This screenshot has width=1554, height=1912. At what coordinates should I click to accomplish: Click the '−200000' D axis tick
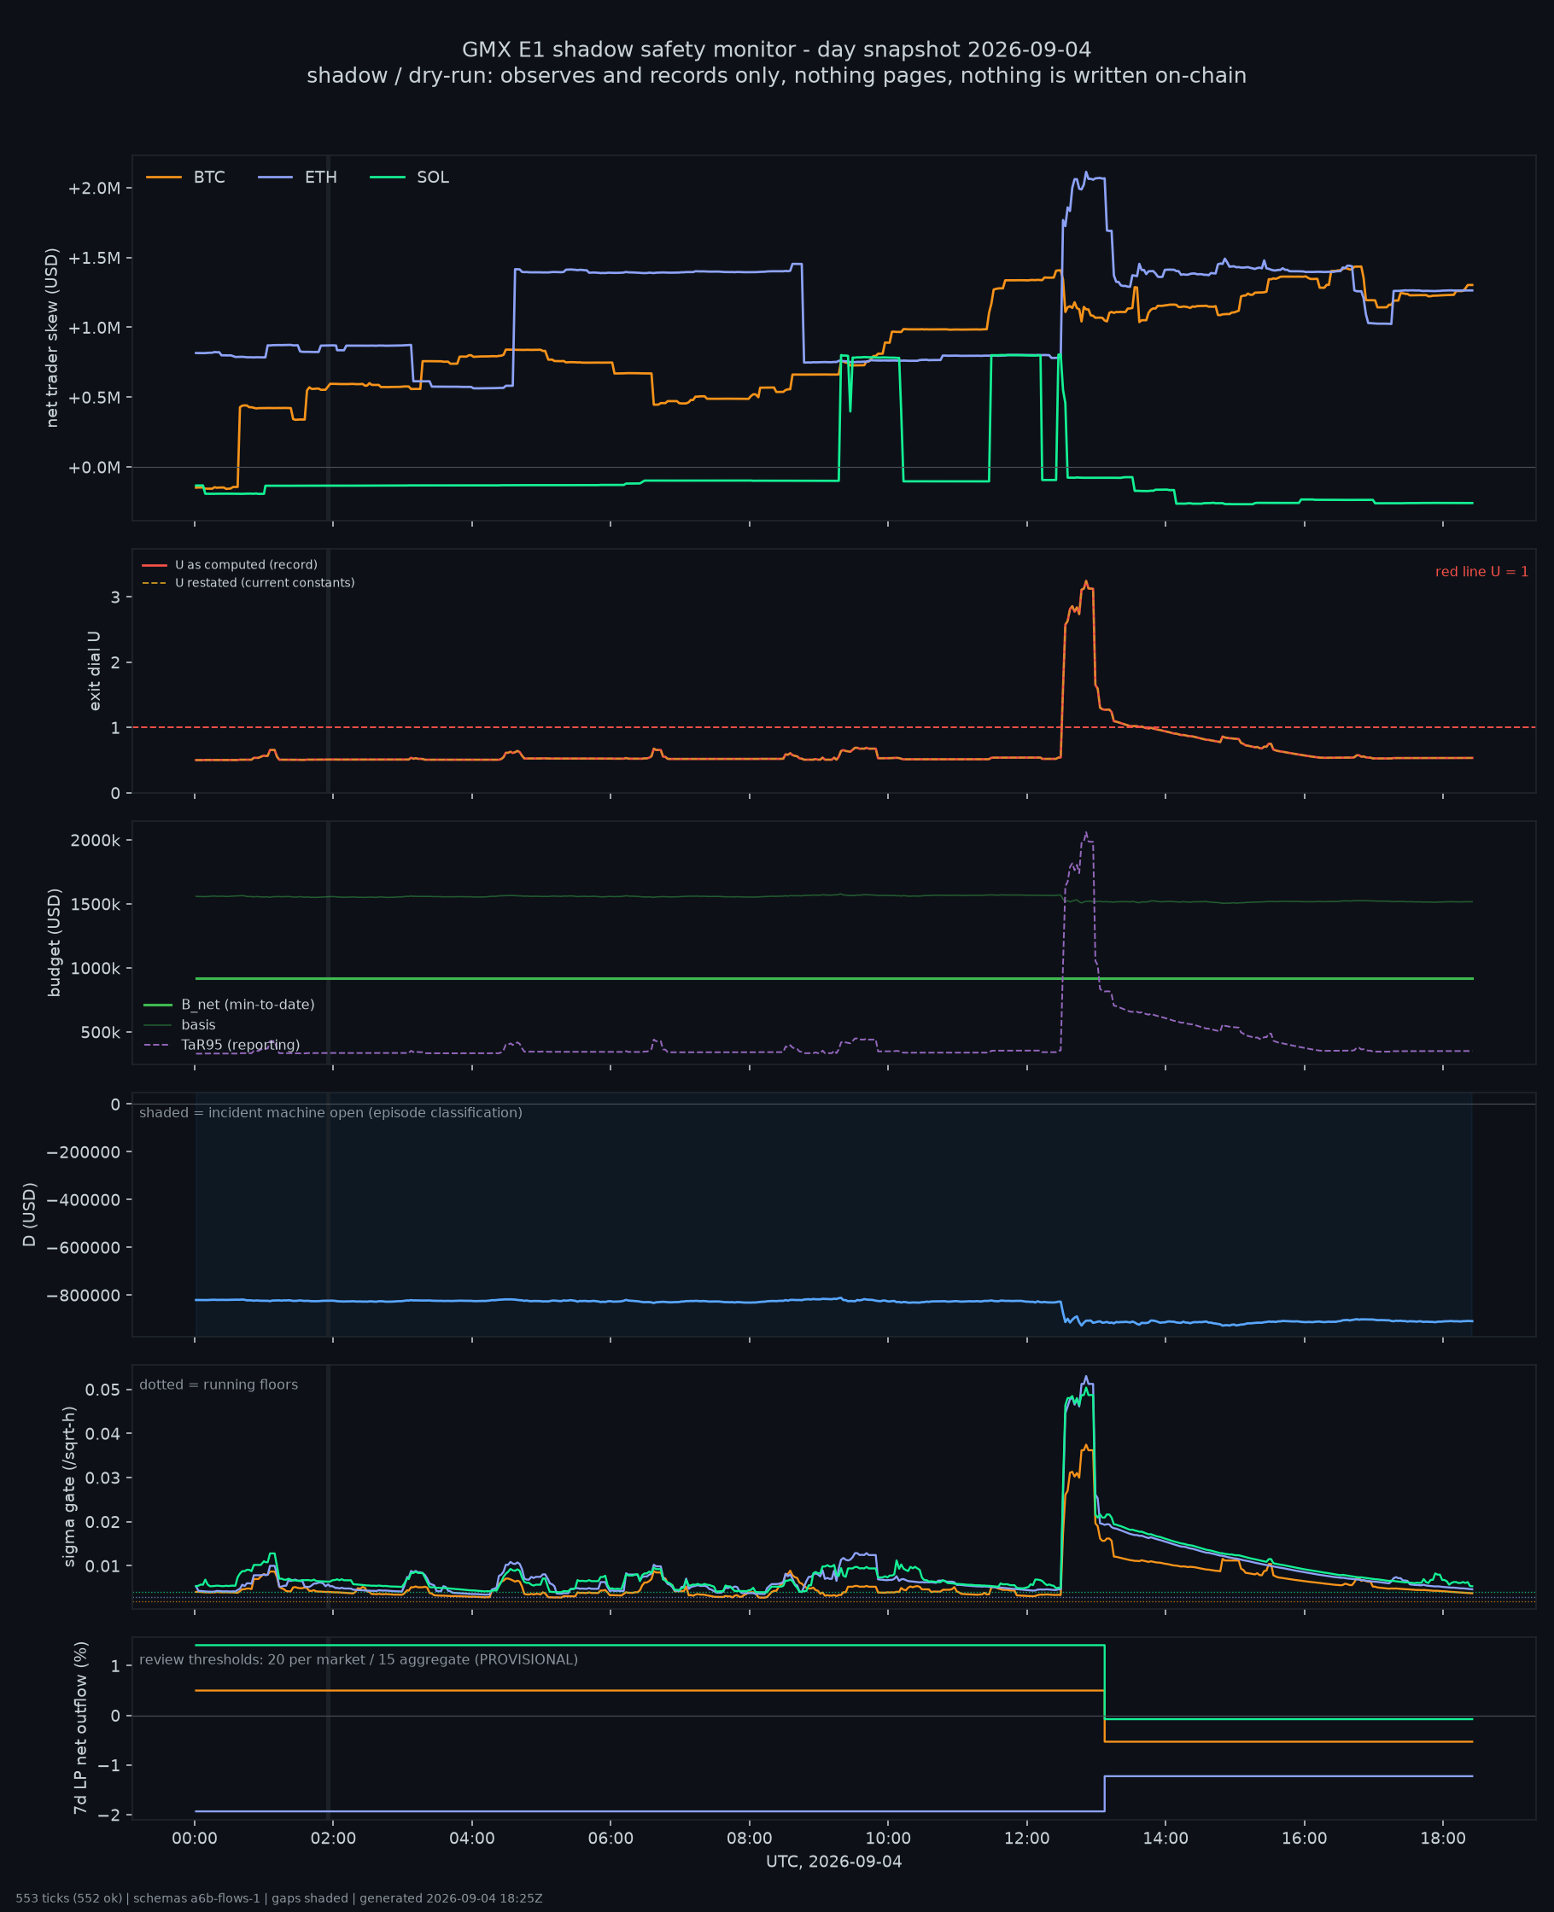(x=85, y=1151)
